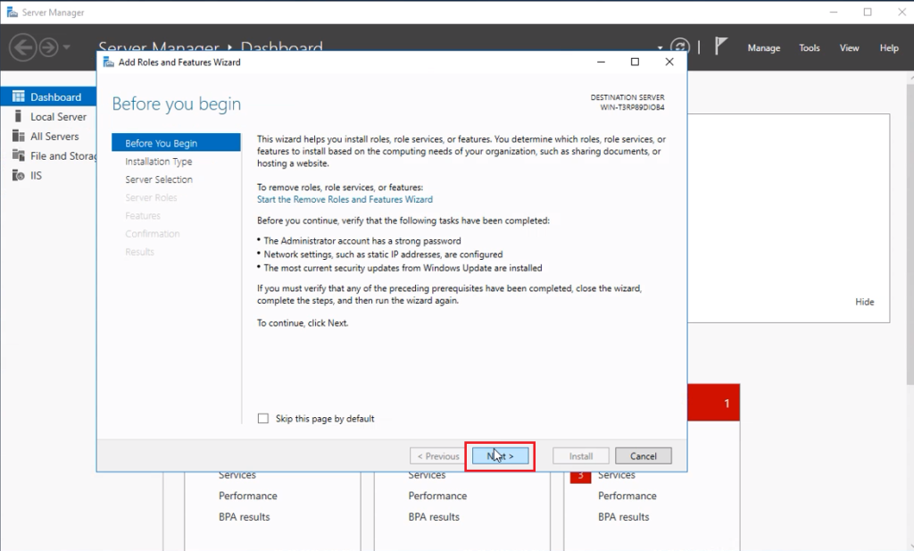Click Next in the wizard

500,455
